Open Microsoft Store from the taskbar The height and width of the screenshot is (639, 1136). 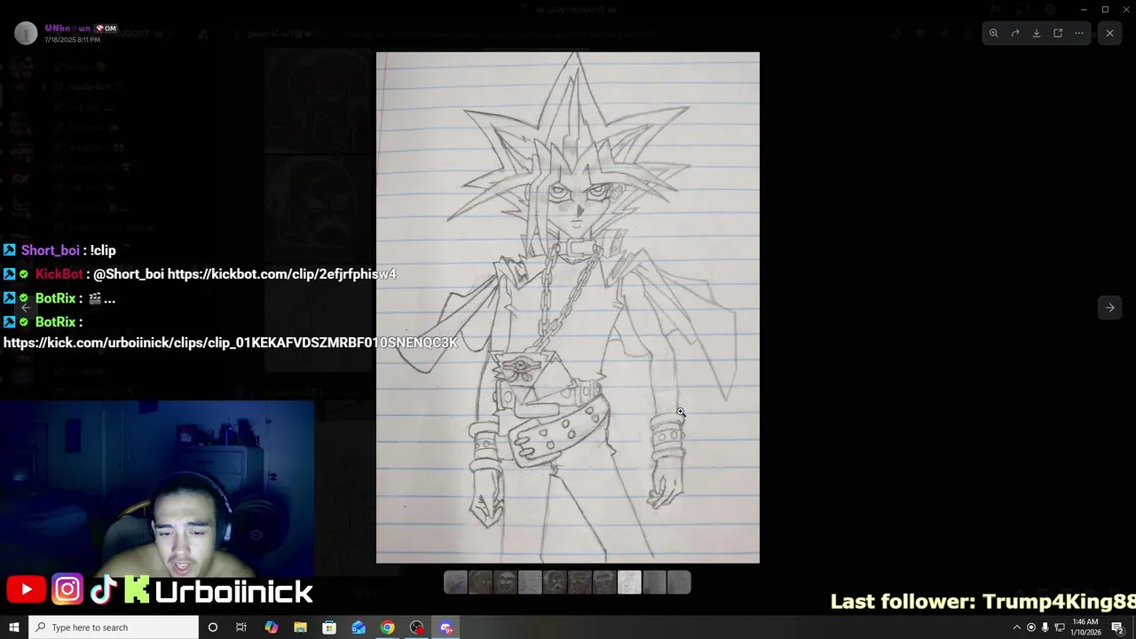(x=329, y=627)
